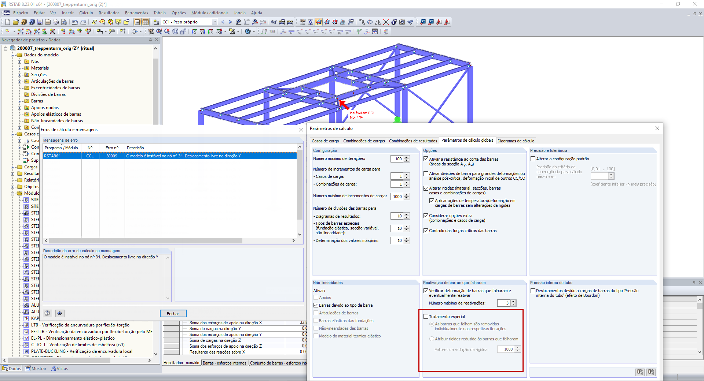Switch to 'Combinações de resultados' tab
Screen dimensions: 704x381
pos(413,141)
